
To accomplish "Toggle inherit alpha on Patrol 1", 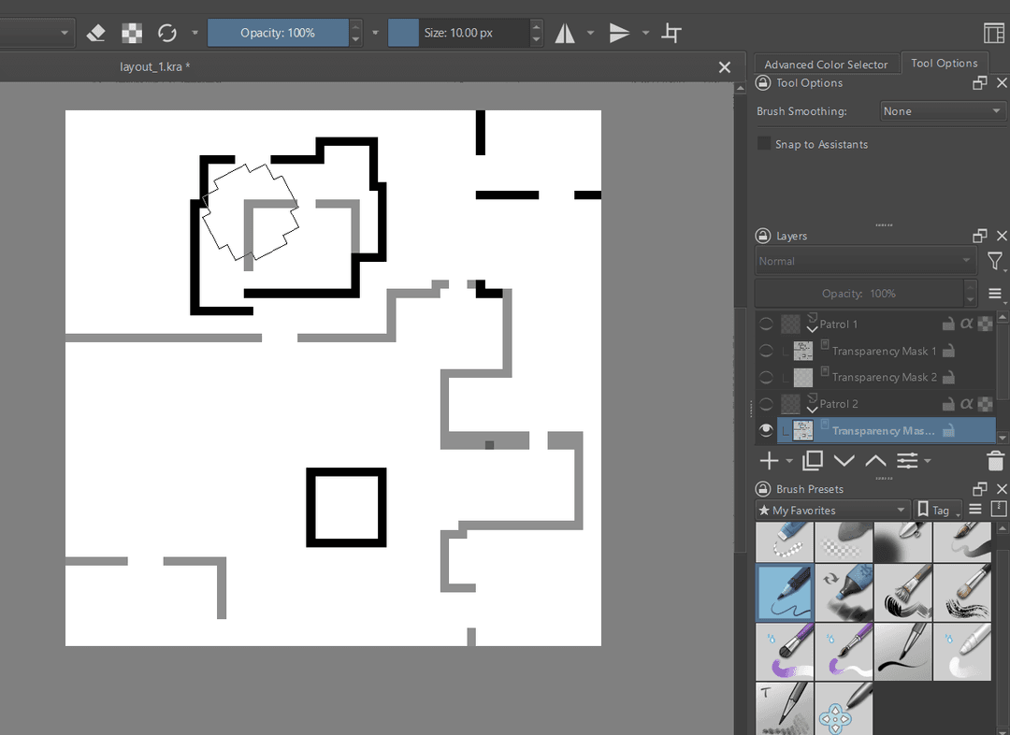I will pyautogui.click(x=966, y=324).
